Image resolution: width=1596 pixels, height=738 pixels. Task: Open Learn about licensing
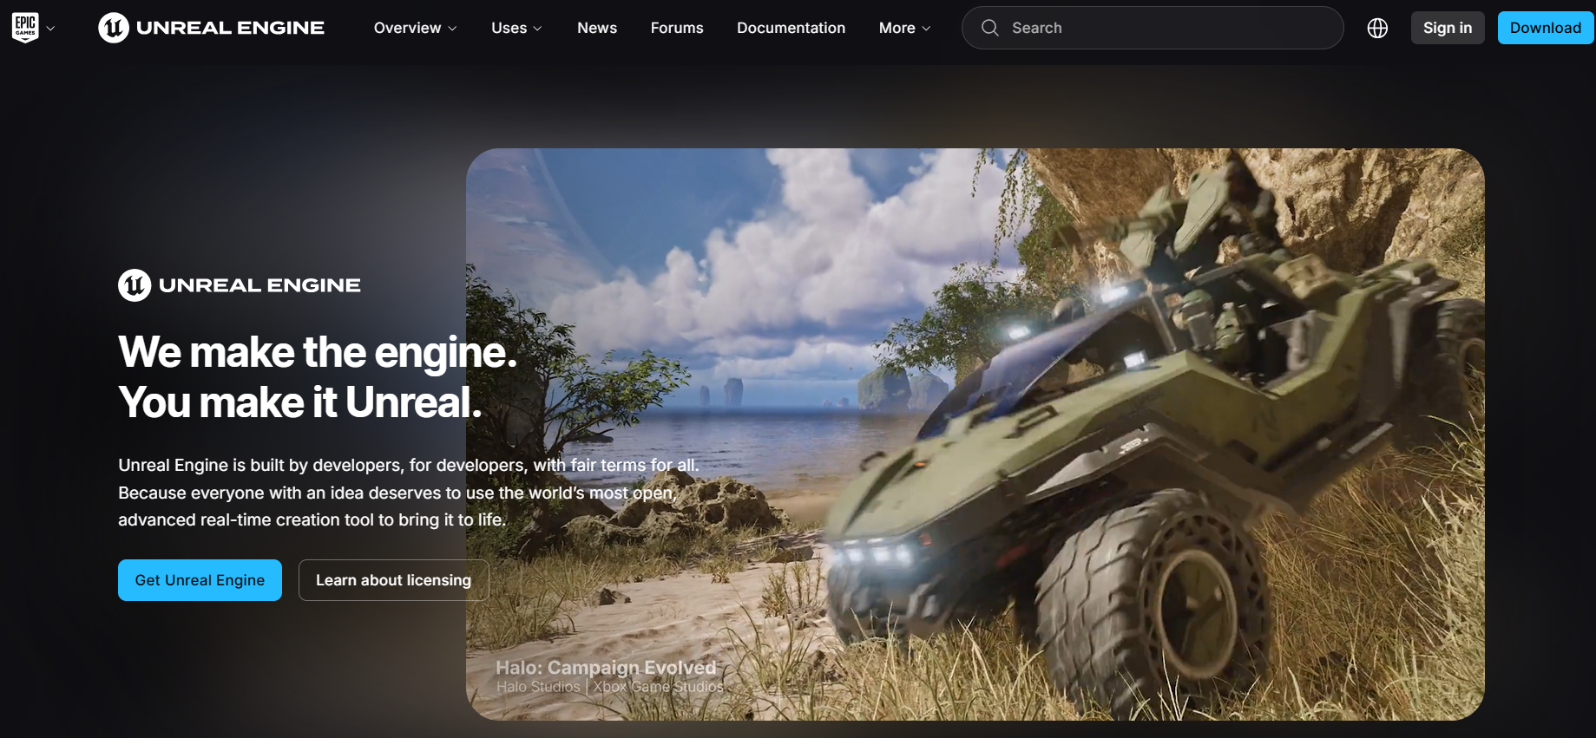pos(393,580)
